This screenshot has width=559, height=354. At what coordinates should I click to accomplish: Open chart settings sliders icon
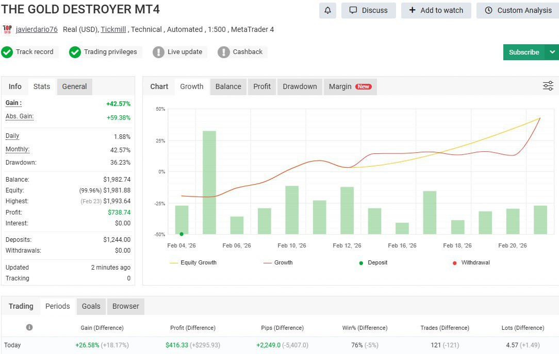pos(548,86)
